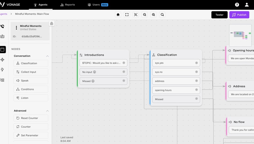
Task: Select the Reset Counter node
Action: pos(31,118)
